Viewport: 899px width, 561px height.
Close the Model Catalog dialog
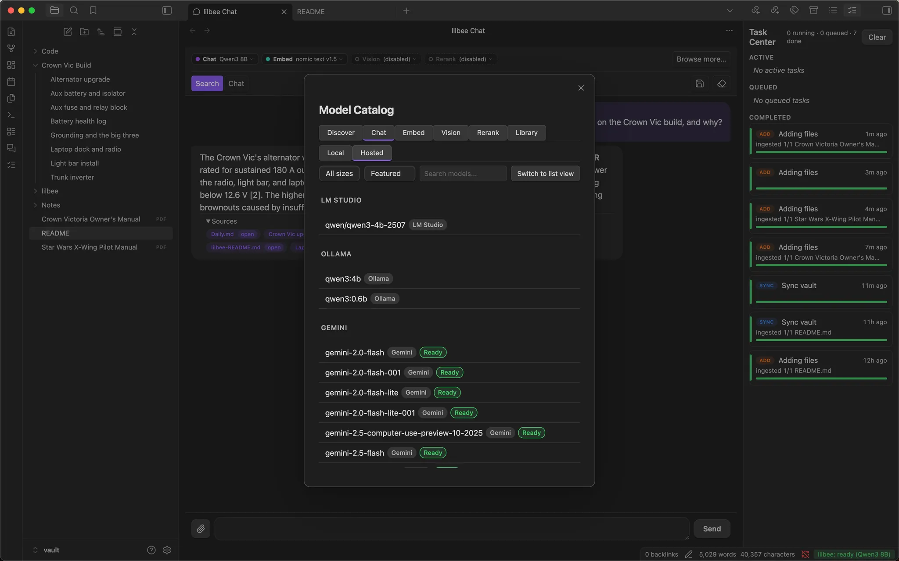[x=581, y=88]
